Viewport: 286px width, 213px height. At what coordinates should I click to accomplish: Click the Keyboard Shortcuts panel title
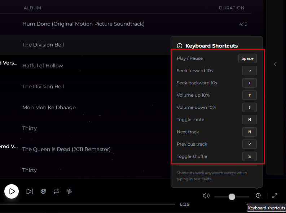point(212,46)
